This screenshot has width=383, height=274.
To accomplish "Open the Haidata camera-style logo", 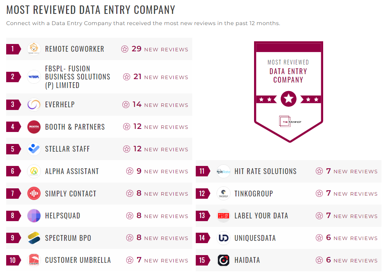I will pyautogui.click(x=223, y=260).
